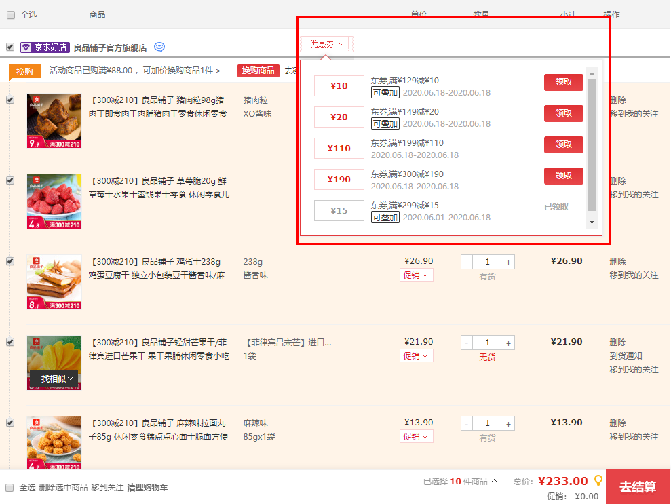Click the scrollbar up arrow in coupon list

point(592,73)
